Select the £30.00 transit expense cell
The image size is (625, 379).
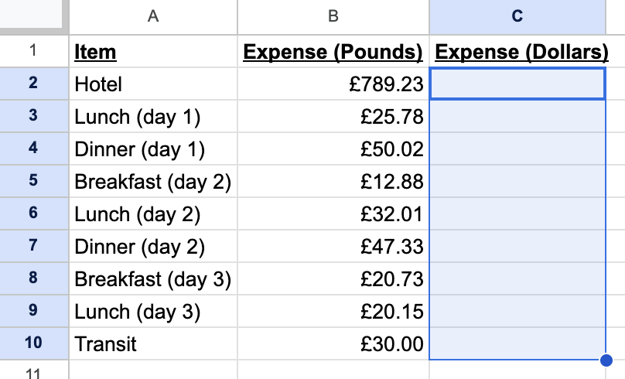click(333, 343)
